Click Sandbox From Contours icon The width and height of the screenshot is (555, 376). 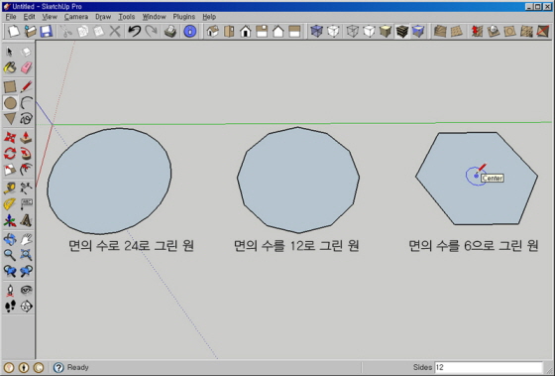coord(440,32)
